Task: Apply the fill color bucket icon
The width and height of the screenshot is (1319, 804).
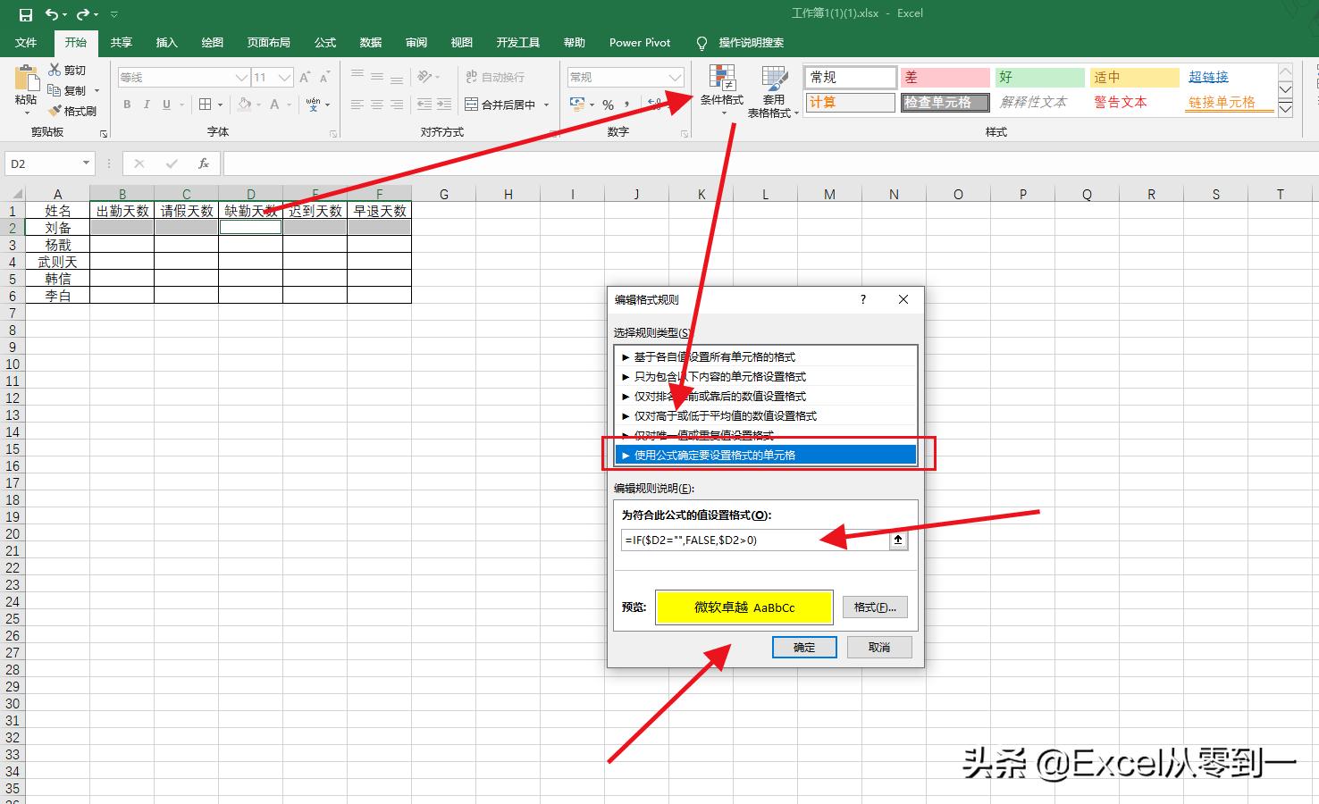Action: [245, 105]
